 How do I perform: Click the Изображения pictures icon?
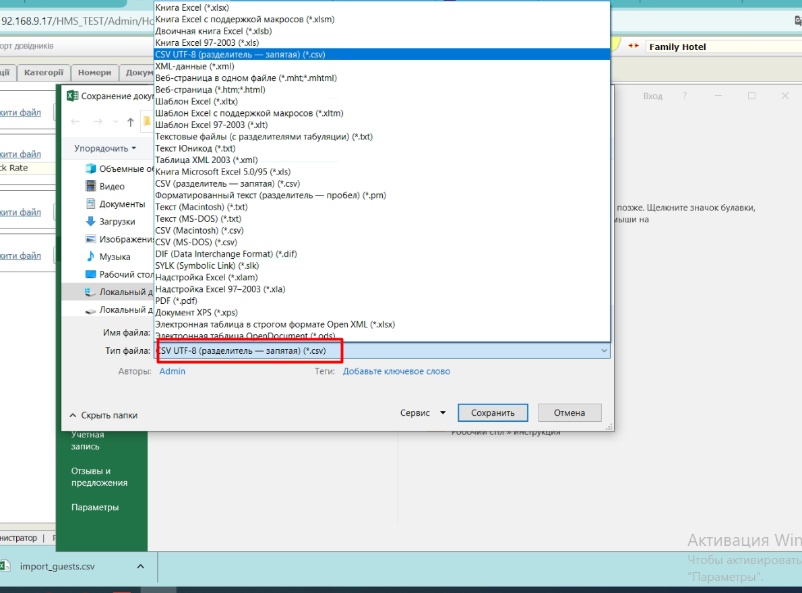tap(90, 239)
